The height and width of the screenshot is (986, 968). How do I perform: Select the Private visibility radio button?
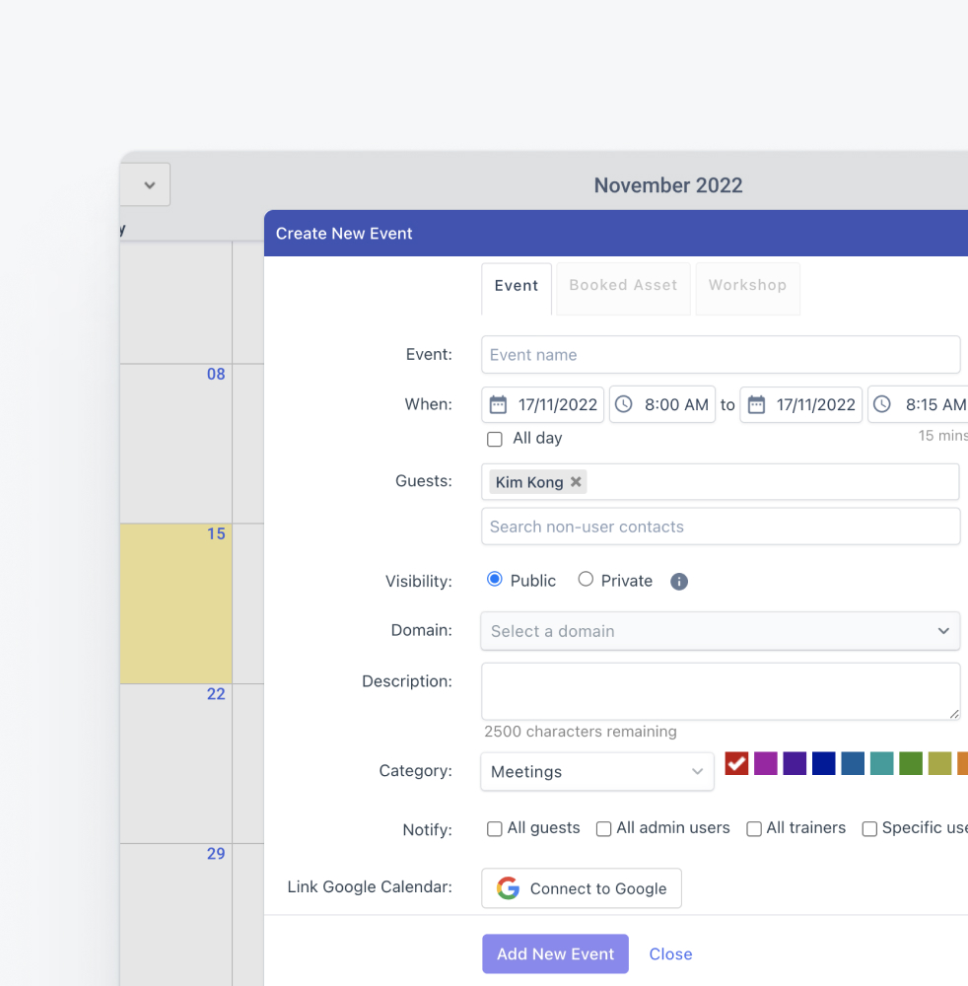point(586,580)
